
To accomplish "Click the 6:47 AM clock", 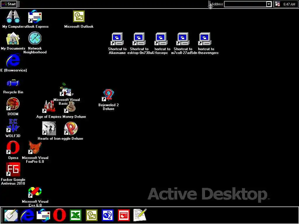I will point(289,4).
